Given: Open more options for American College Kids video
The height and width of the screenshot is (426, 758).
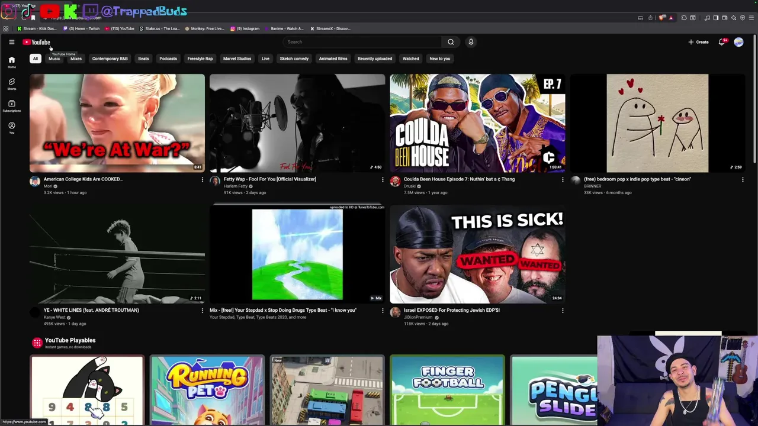Looking at the screenshot, I should (x=202, y=179).
